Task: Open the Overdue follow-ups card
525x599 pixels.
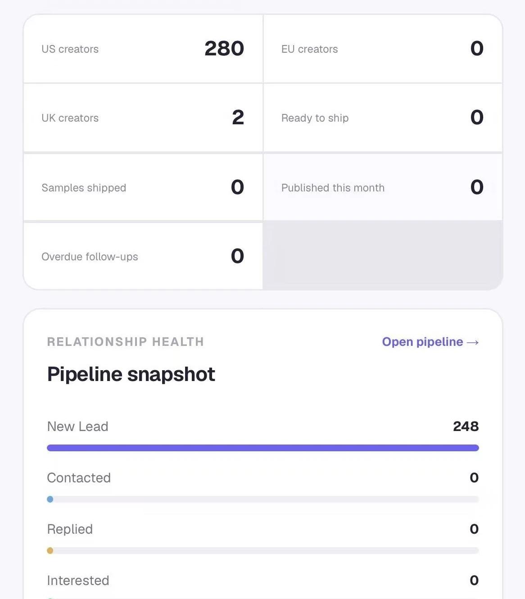Action: 143,256
